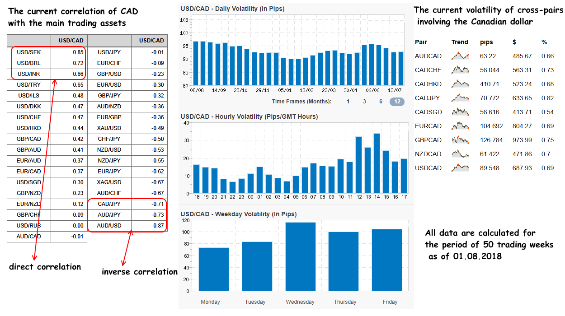
Task: Click the CADJPY trend sparkline icon
Action: coord(461,98)
